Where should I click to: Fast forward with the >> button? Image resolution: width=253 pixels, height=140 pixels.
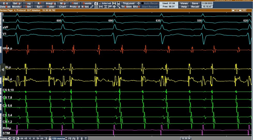click(x=42, y=138)
